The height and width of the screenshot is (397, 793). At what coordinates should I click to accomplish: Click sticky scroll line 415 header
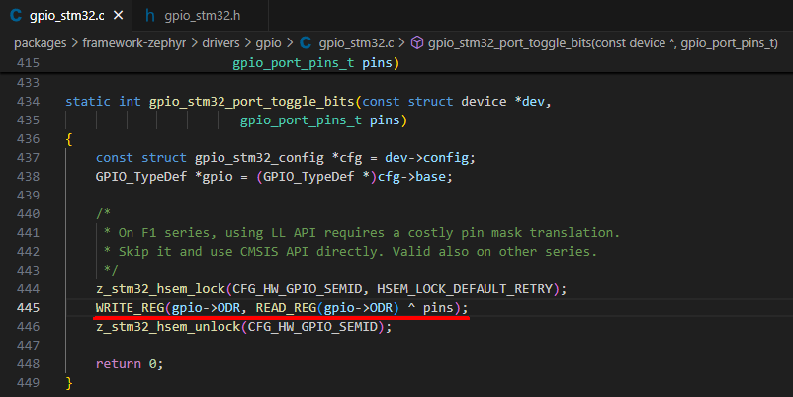coord(396,63)
